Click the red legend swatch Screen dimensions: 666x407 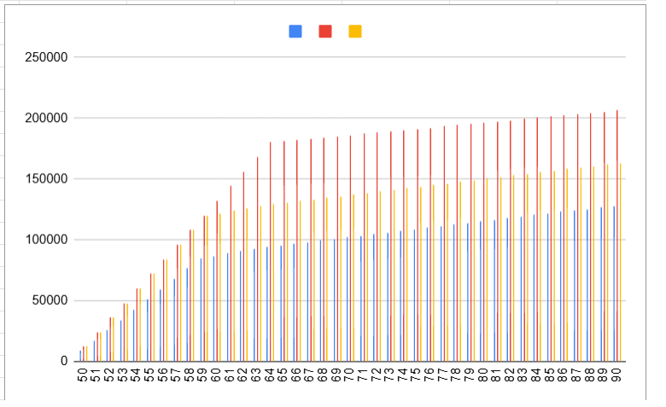coord(325,32)
